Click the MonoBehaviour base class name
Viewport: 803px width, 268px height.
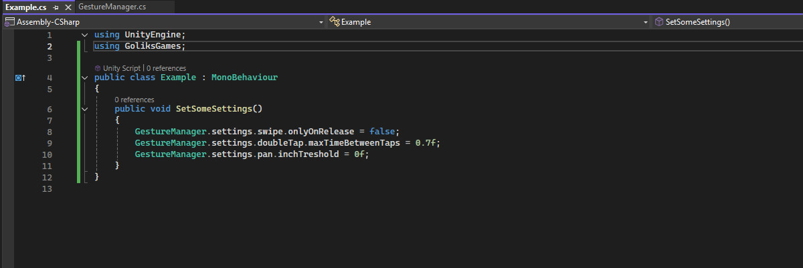coord(244,78)
